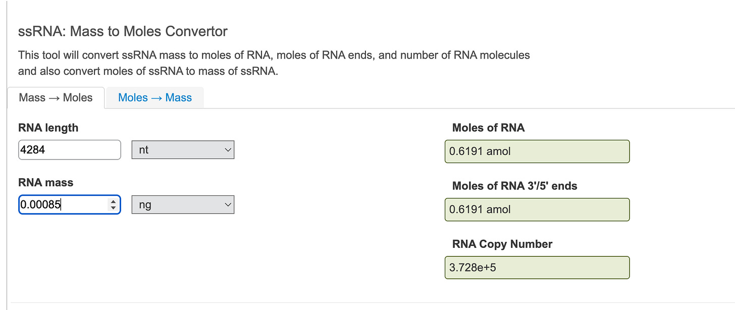This screenshot has width=735, height=310.
Task: Click the ssRNA: Mass to Moles Convertor heading
Action: [x=123, y=32]
